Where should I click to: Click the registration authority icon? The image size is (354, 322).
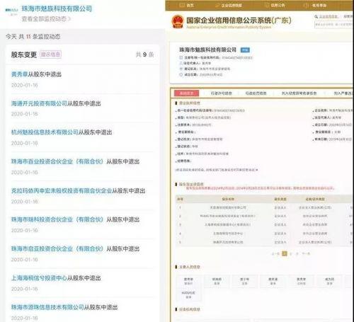tap(181, 69)
